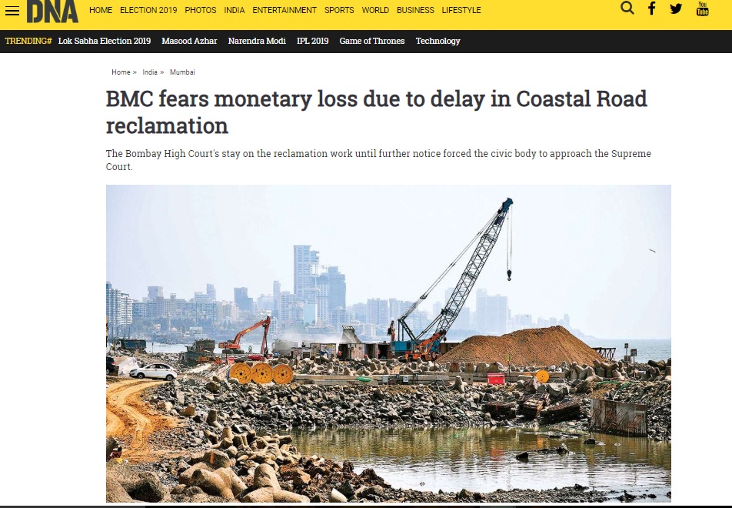Visit the Facebook page icon
732x508 pixels.
tap(652, 8)
